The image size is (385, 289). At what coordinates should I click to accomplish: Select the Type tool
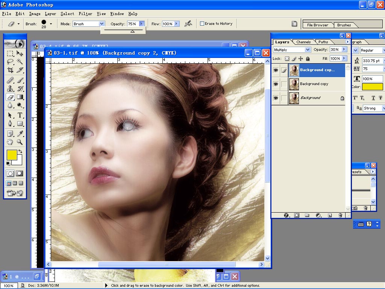click(x=20, y=115)
